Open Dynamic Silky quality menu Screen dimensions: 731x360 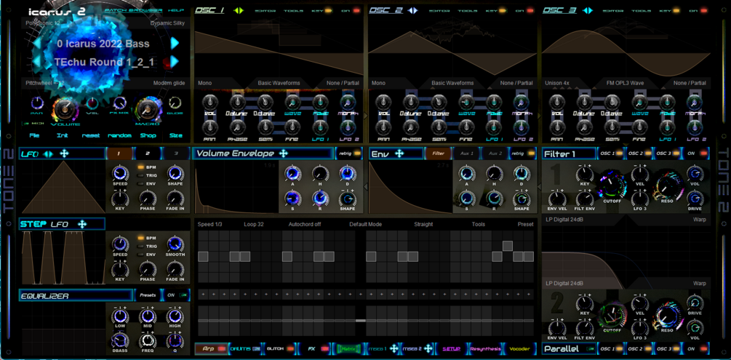click(x=168, y=23)
